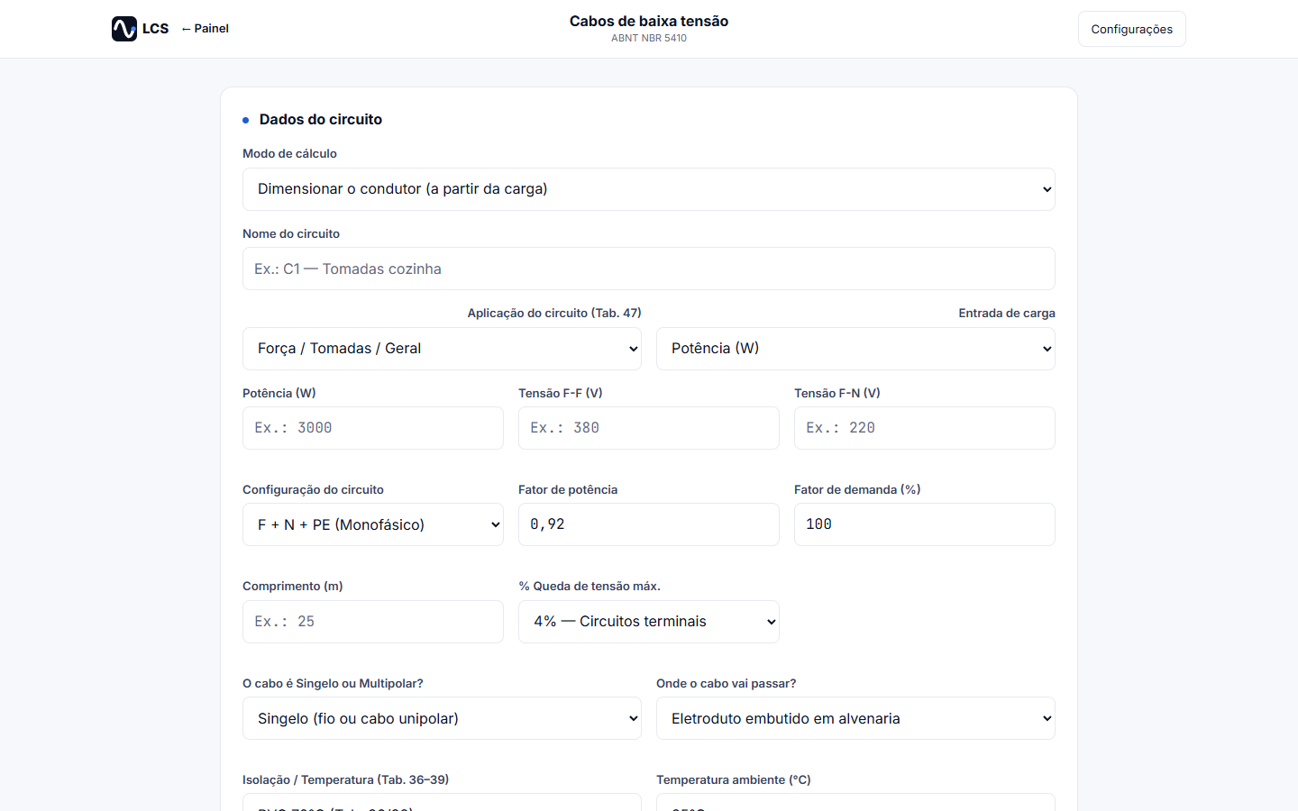The image size is (1298, 811).
Task: Click the Tensão F-F (V) field
Action: coord(649,428)
